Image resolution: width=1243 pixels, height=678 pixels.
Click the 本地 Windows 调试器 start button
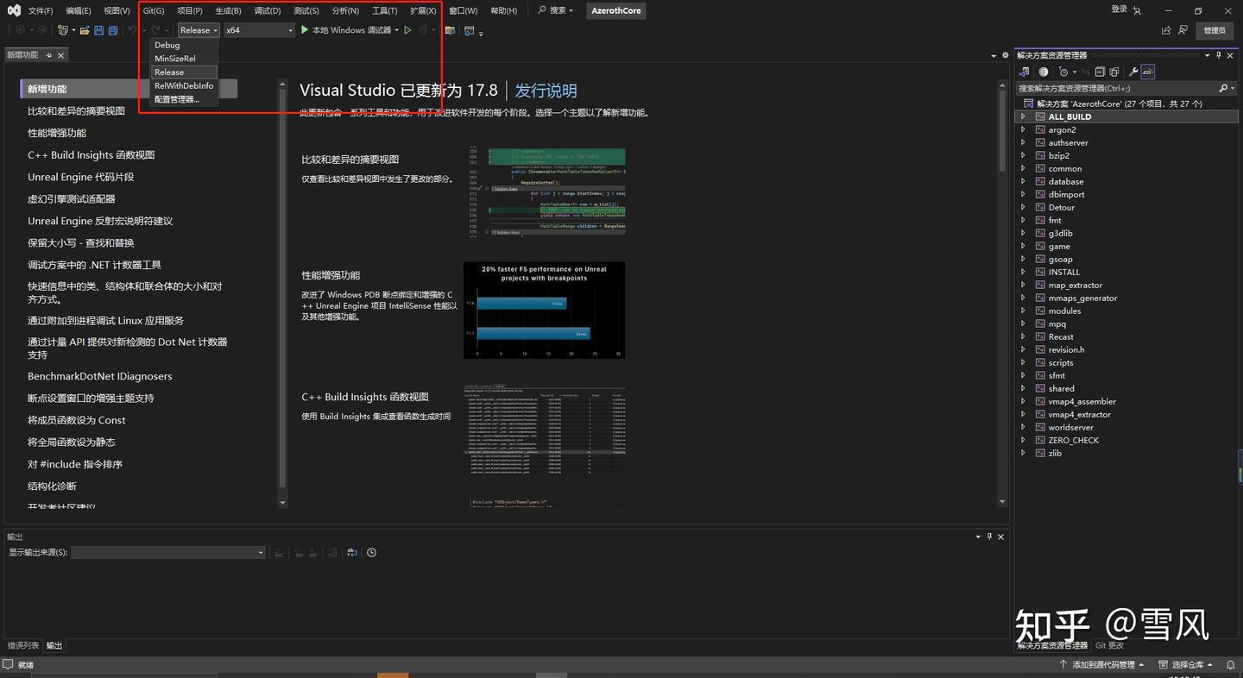point(345,30)
